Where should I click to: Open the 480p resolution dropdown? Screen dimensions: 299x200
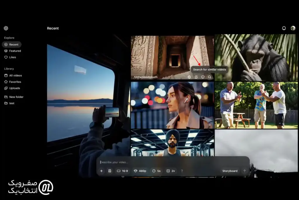pyautogui.click(x=140, y=171)
